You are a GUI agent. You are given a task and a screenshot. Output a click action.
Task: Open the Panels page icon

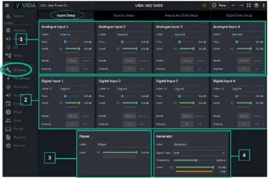[x=8, y=129]
